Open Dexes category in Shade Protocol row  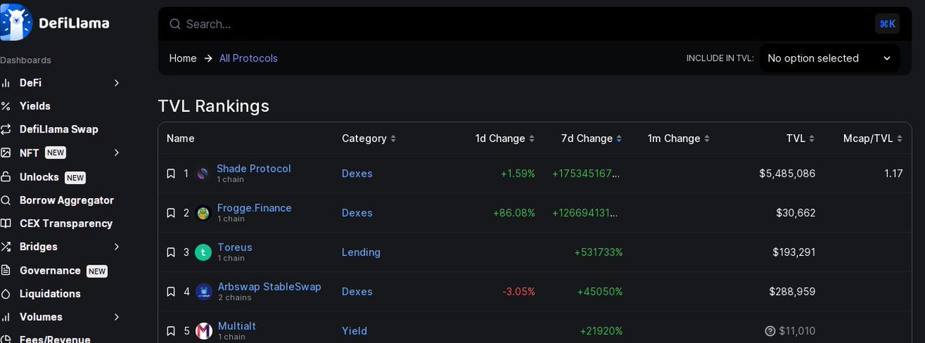[x=357, y=174]
